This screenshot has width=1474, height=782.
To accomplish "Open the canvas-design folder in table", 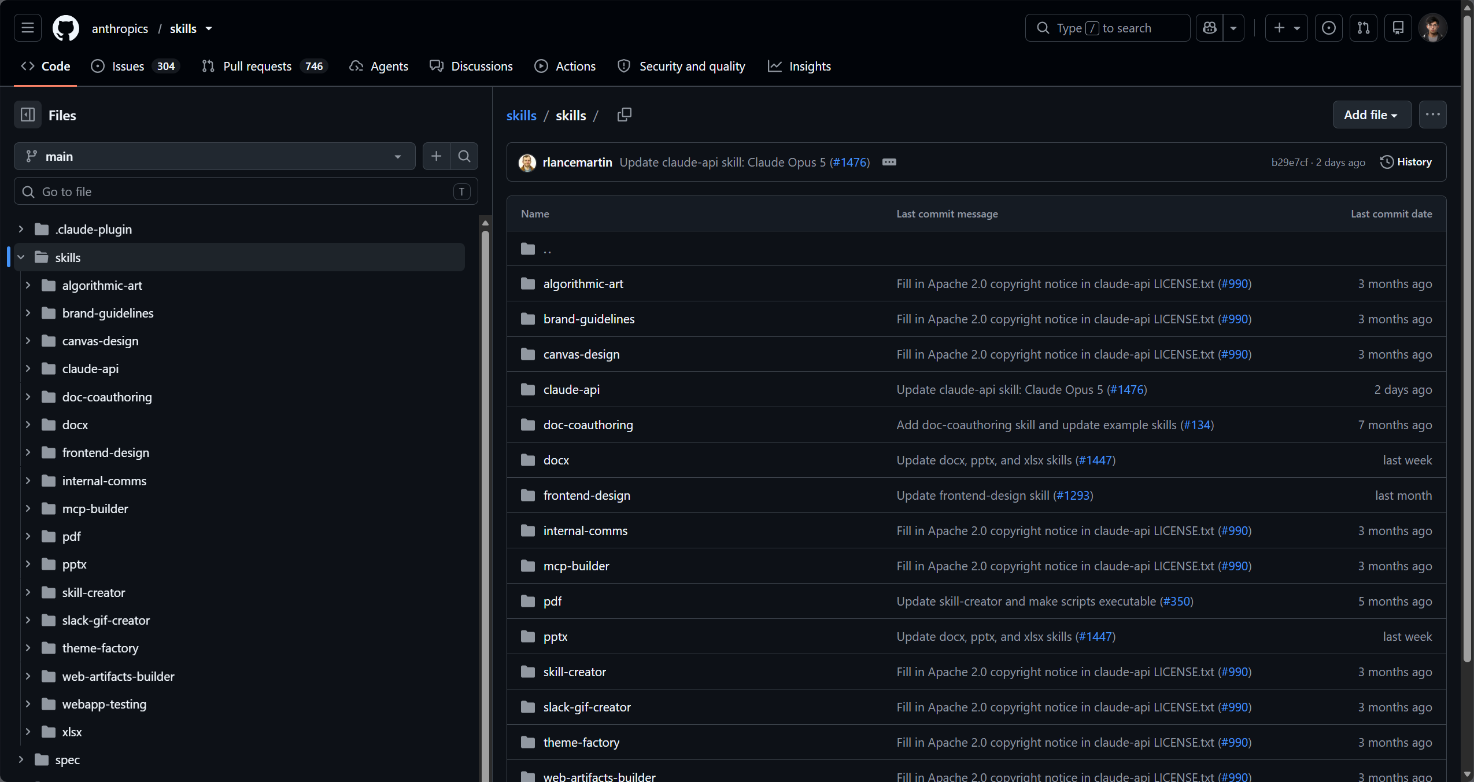I will (x=581, y=354).
